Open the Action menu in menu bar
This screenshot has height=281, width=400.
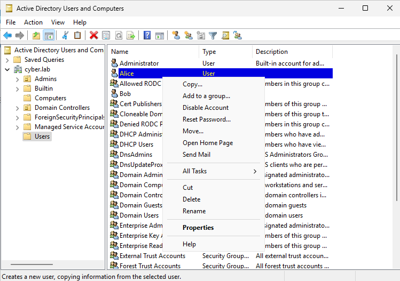tap(33, 22)
